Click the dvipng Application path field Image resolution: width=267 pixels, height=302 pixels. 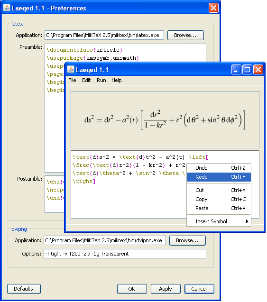pyautogui.click(x=105, y=240)
